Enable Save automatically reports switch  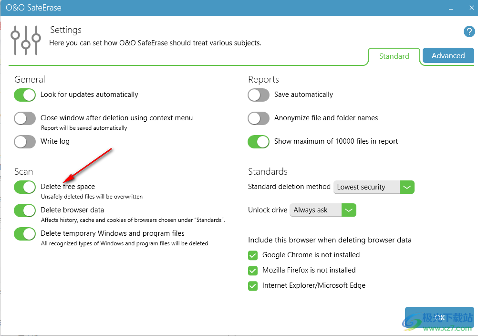(x=259, y=95)
